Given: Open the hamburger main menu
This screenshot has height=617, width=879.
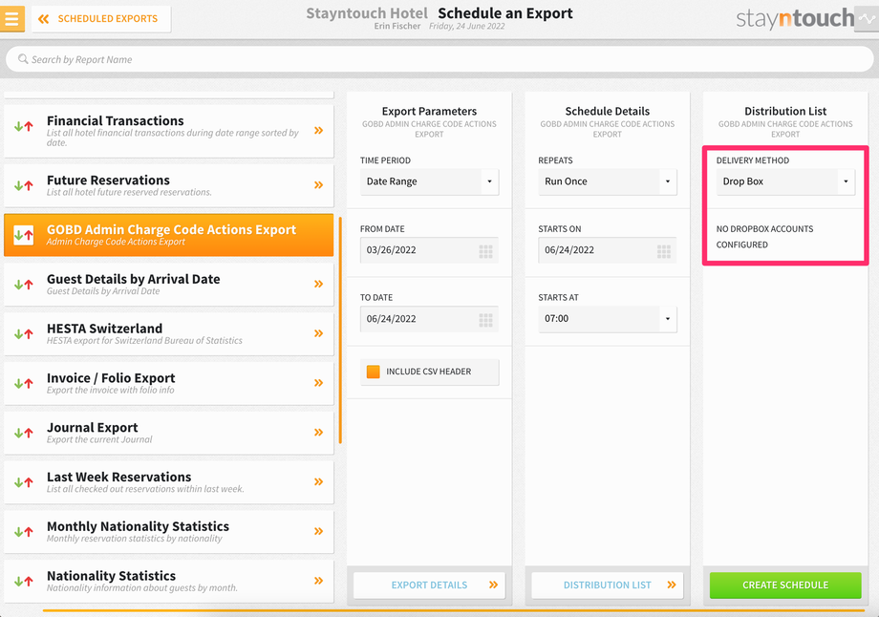Looking at the screenshot, I should [x=11, y=18].
